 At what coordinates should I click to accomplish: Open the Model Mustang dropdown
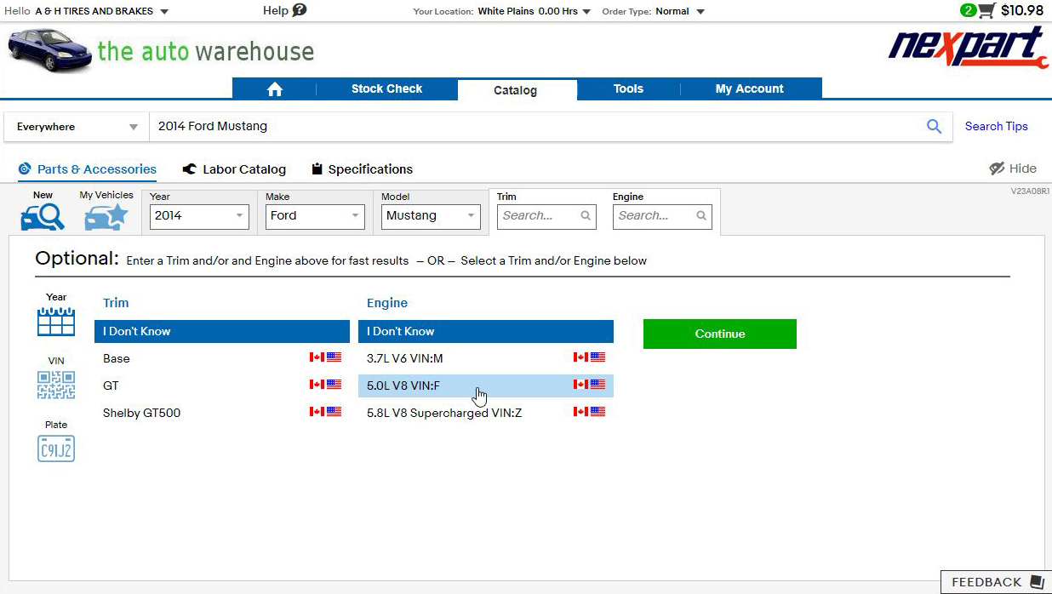431,216
